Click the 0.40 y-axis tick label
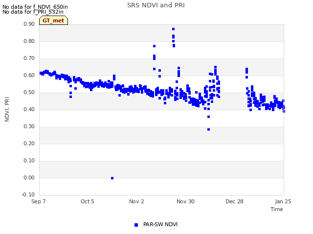The width and height of the screenshot is (313, 234). [x=29, y=109]
